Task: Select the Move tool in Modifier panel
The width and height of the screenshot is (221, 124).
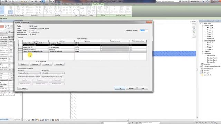Action: 46,12
